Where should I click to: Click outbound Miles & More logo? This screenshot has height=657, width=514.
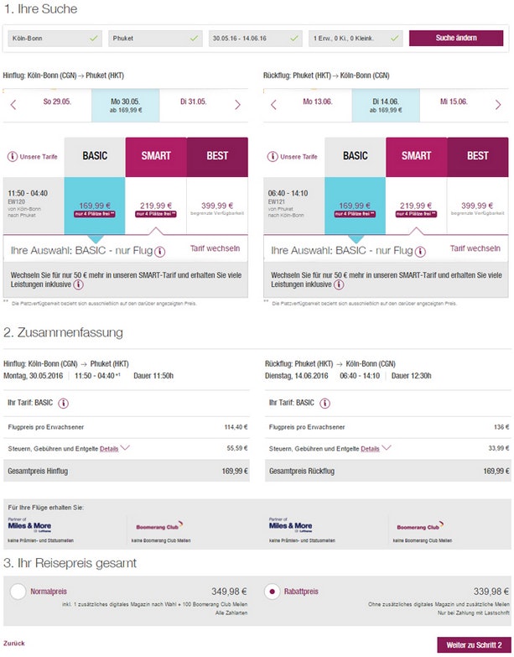[30, 526]
